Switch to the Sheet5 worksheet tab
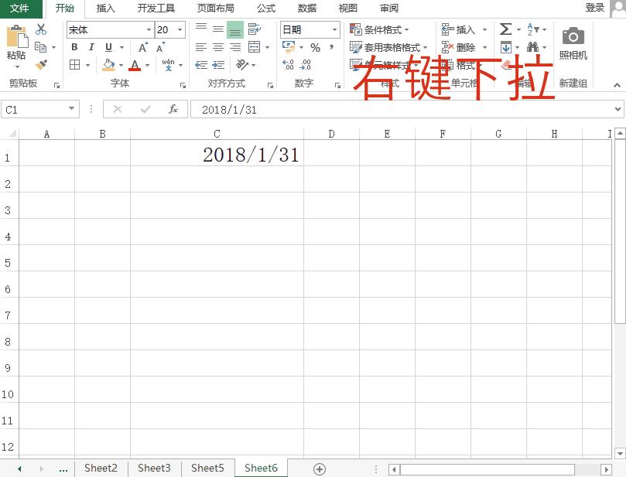This screenshot has width=626, height=477. 207,468
